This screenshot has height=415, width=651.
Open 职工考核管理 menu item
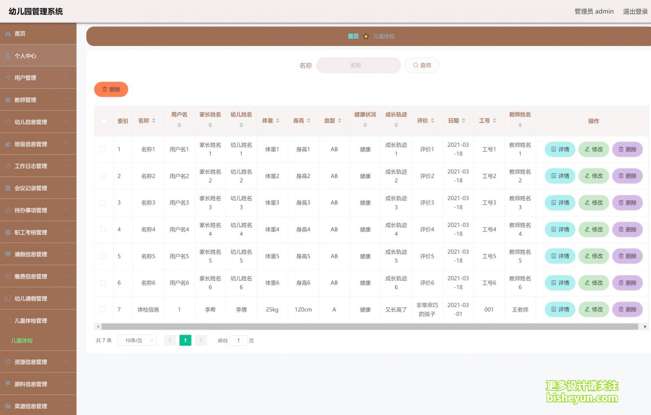[38, 232]
